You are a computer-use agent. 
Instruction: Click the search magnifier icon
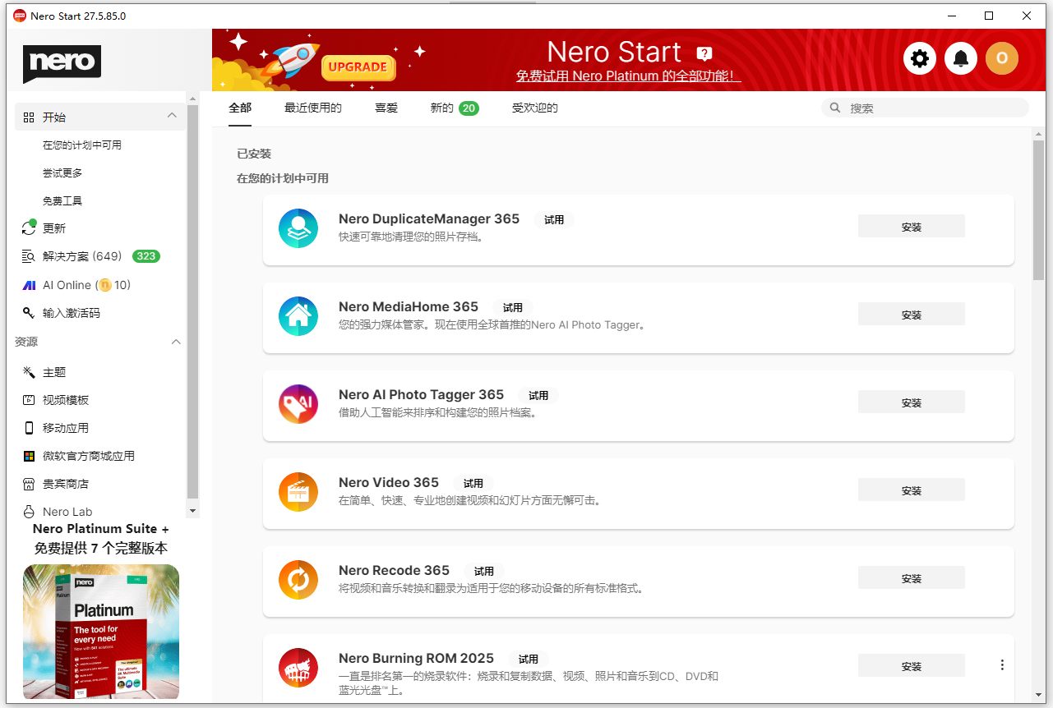(x=835, y=108)
